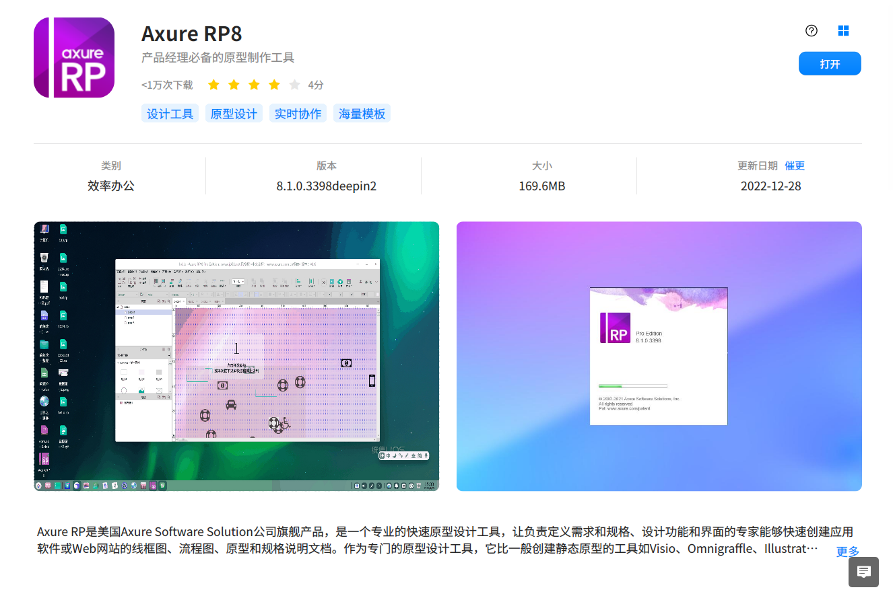Select the 设计工具 tag

(170, 114)
